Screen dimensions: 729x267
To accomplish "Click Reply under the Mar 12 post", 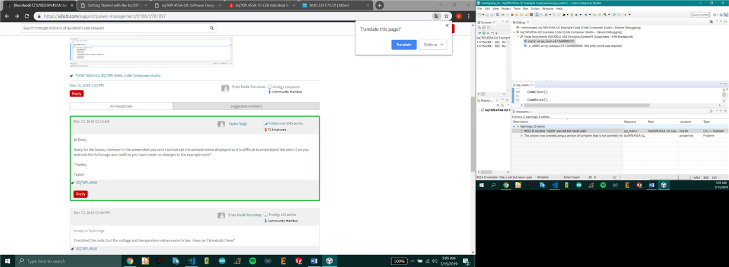I will pyautogui.click(x=76, y=94).
